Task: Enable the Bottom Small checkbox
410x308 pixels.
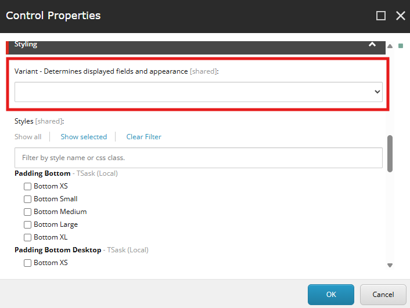Action: click(x=27, y=199)
